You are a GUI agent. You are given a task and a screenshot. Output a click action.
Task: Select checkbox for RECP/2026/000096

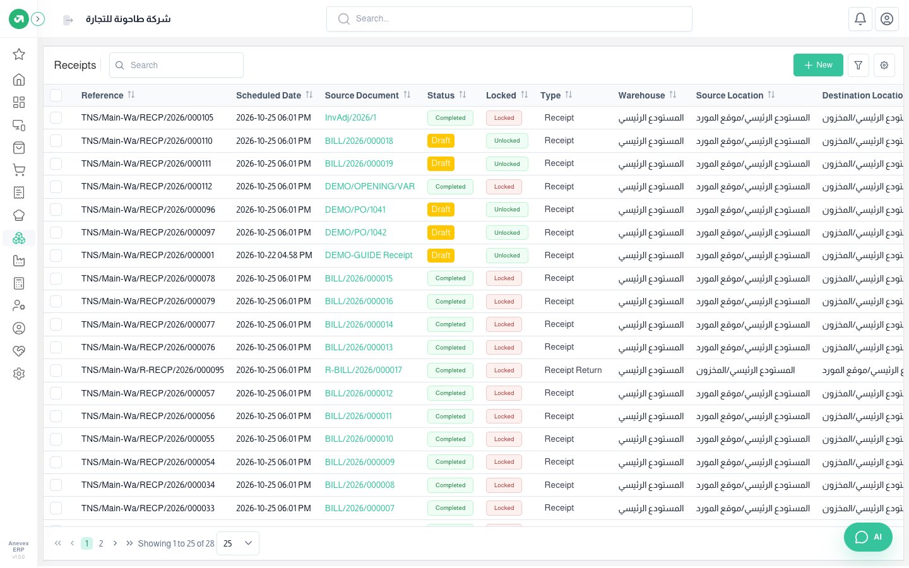click(56, 210)
